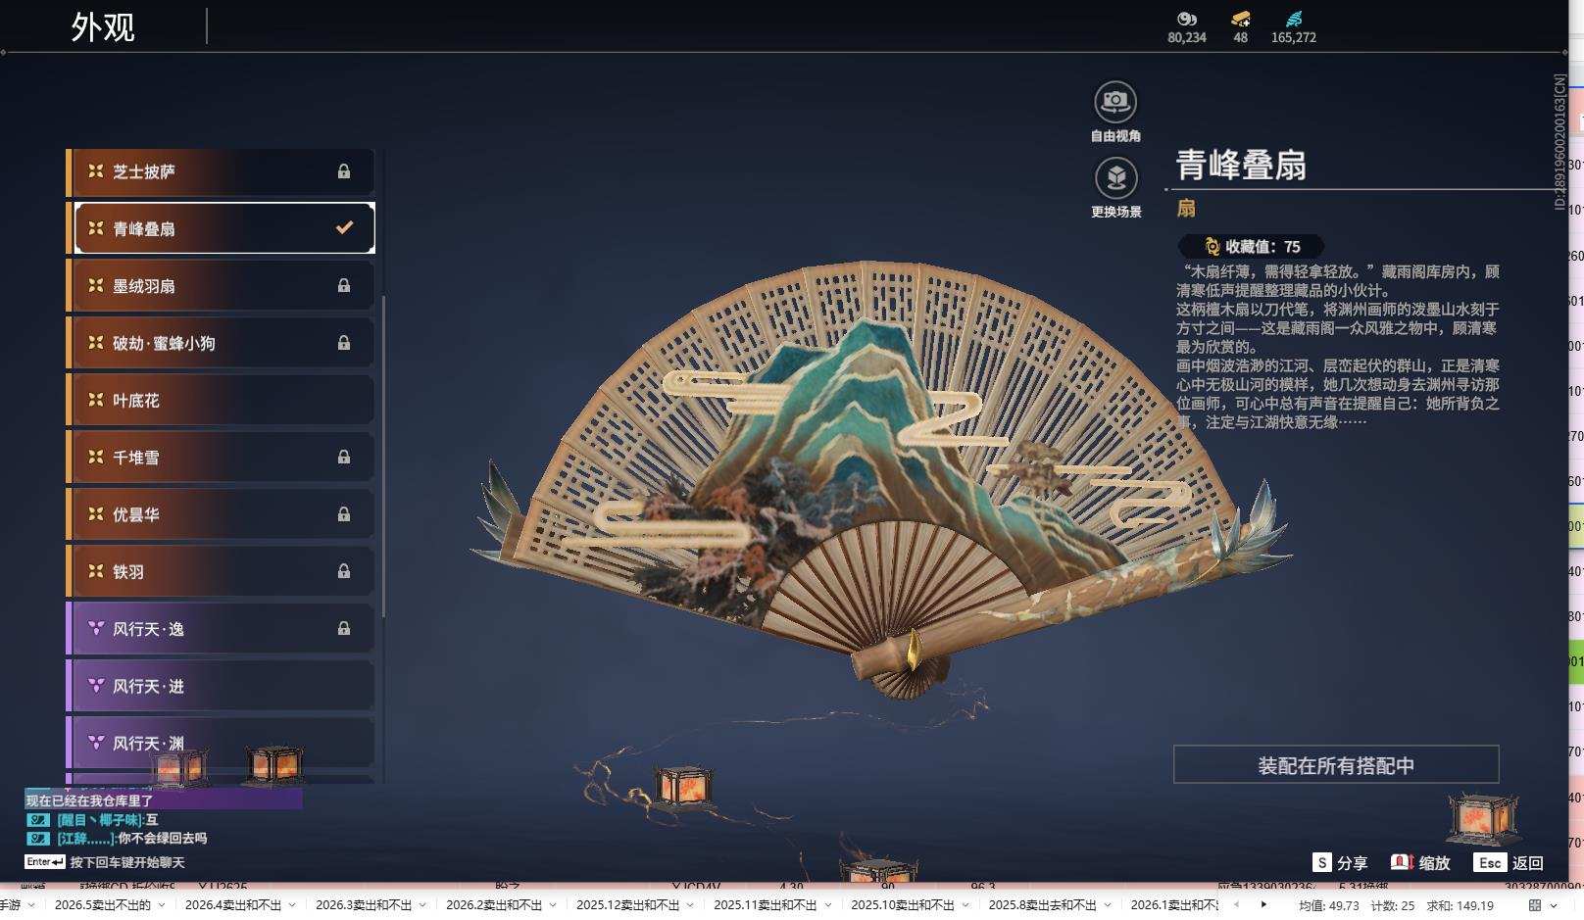This screenshot has height=920, width=1584.
Task: Open the 2026.2卖出和不出 sheet tab
Action: [x=494, y=904]
